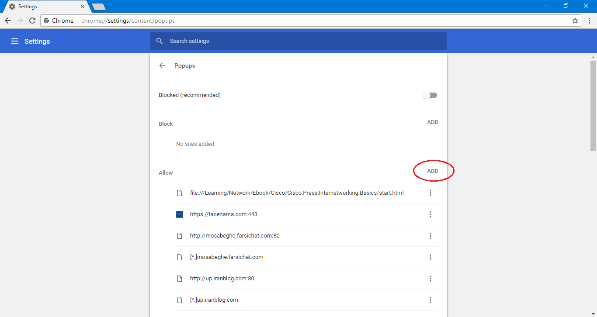Click the document icon beside file:///Learning entry
The width and height of the screenshot is (597, 317).
pos(179,193)
